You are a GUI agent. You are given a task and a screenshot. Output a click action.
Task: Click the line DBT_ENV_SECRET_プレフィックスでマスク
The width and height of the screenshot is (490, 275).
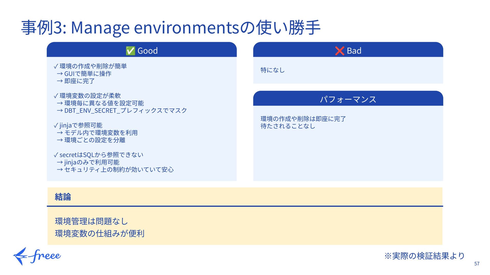[126, 111]
